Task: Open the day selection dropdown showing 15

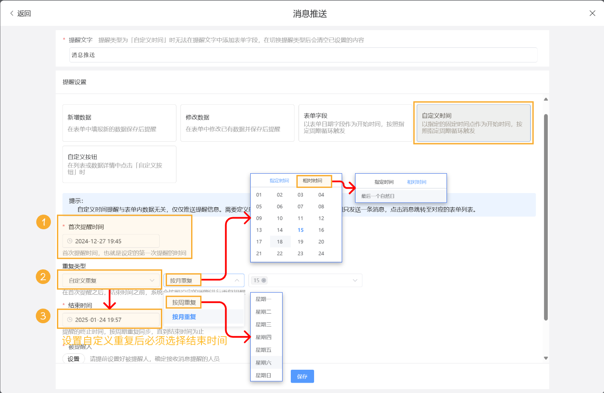Action: [305, 280]
